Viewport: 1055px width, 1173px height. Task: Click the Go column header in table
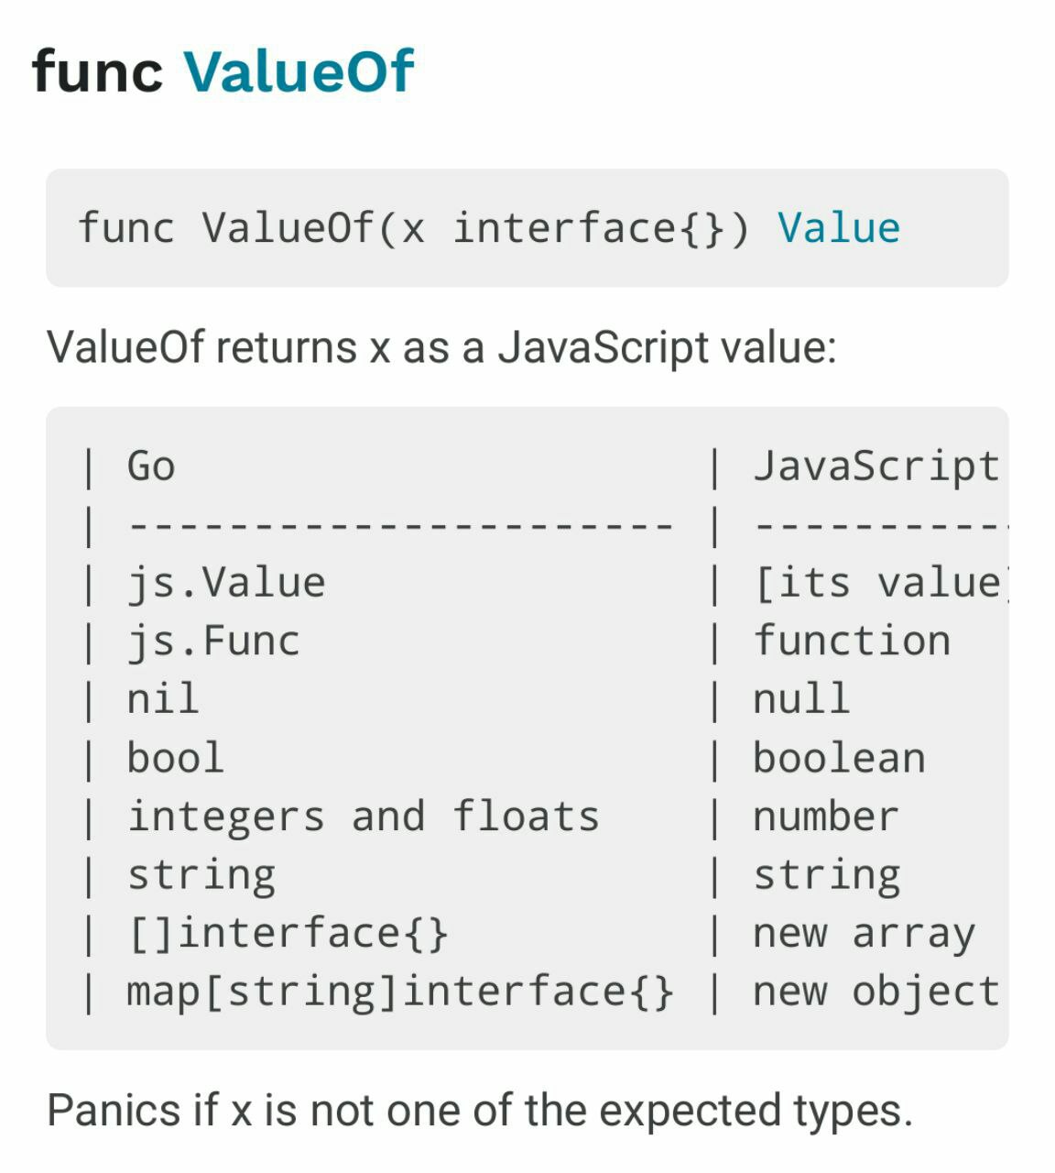[x=151, y=466]
